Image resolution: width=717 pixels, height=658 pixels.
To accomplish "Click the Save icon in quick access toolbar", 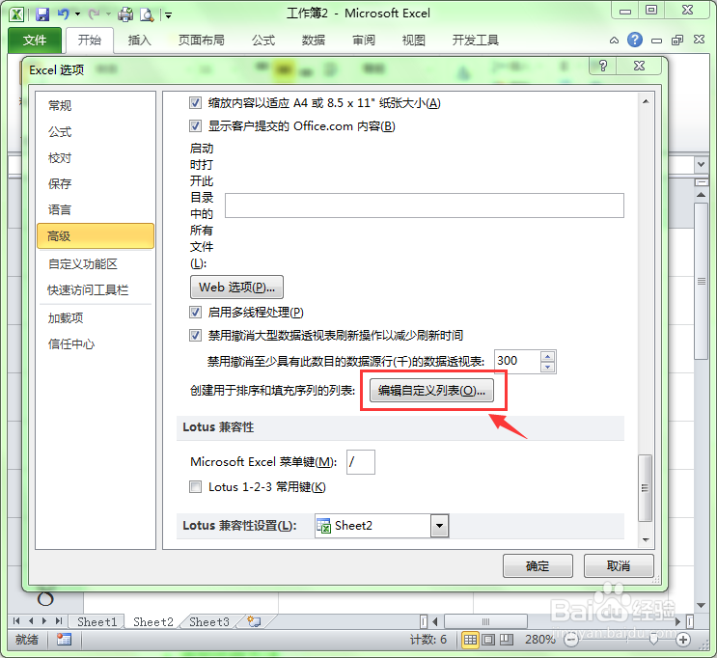I will 42,14.
